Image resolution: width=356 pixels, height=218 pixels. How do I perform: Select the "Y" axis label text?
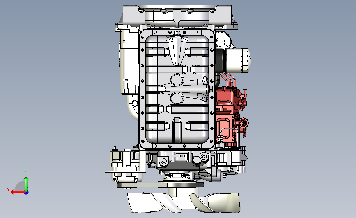[26, 172]
